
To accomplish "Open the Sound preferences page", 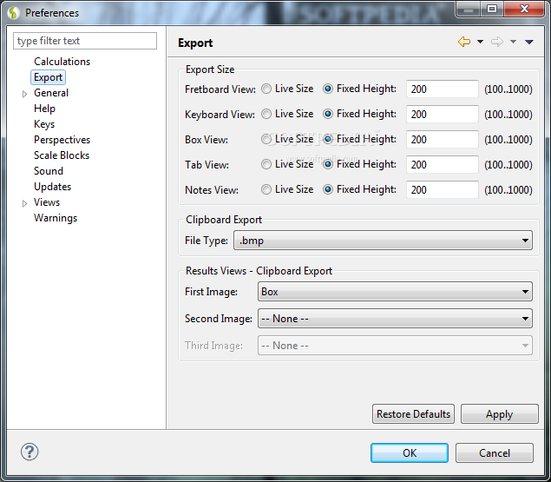I will [x=48, y=171].
